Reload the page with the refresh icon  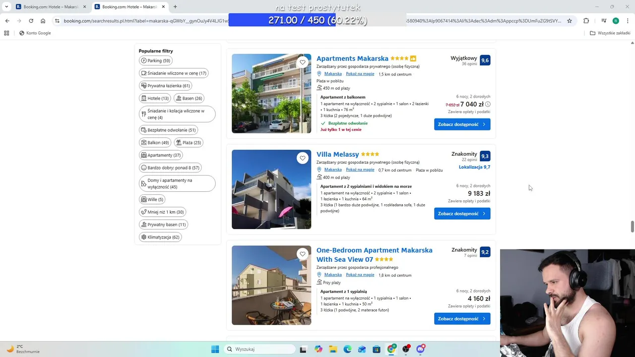(x=31, y=21)
